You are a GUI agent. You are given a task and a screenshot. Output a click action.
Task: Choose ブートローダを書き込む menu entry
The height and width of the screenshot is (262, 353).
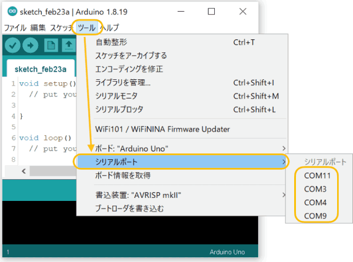[182, 209]
